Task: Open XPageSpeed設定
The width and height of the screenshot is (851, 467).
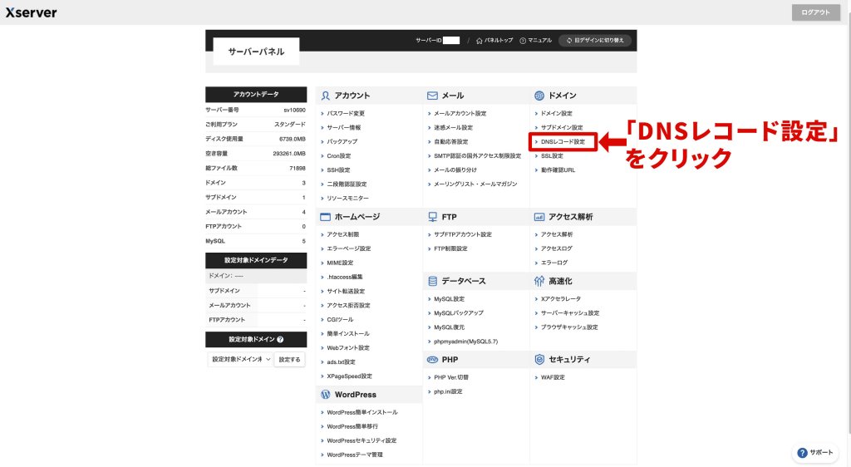Action: [x=350, y=376]
